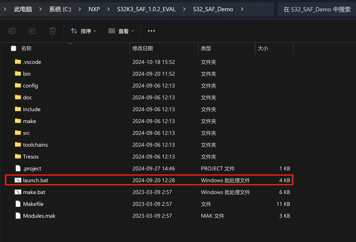Click the config folder name
This screenshot has width=356, height=242.
[30, 85]
